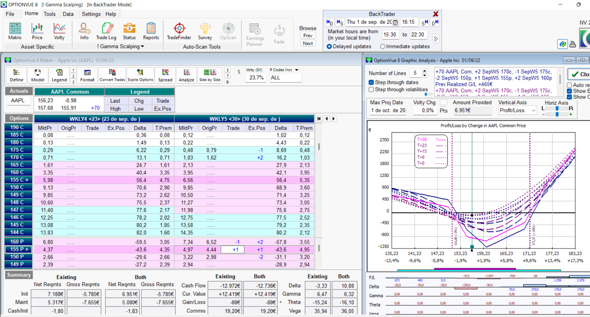Toggle the S button beside Volty

pyautogui.click(x=239, y=72)
